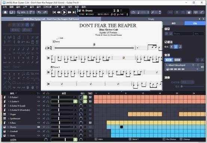Open the drum kit view icon

189,12
